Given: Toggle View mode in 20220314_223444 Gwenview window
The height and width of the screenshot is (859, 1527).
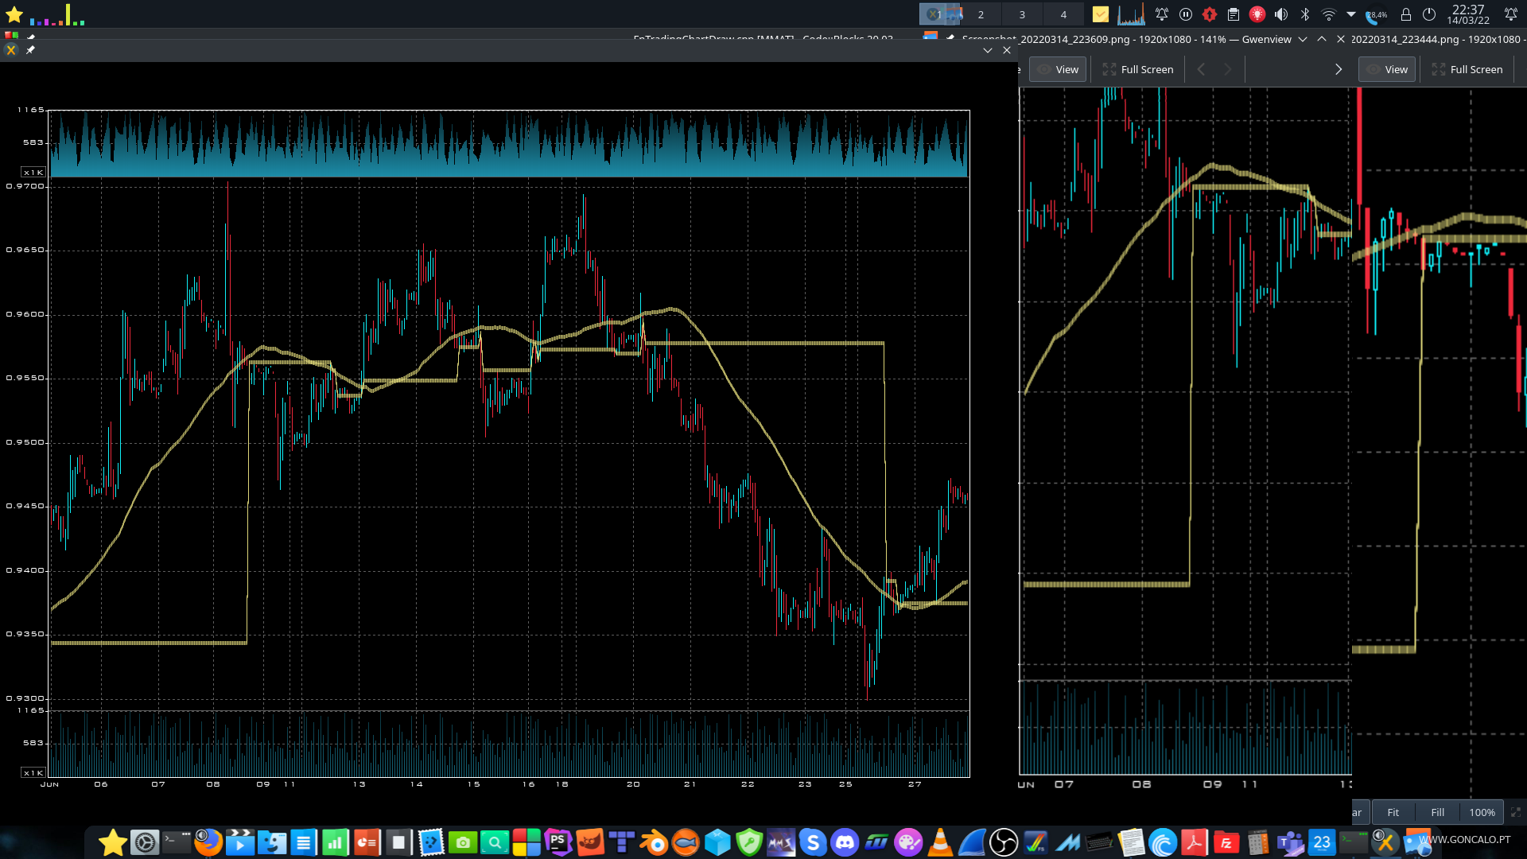Looking at the screenshot, I should pos(1387,69).
